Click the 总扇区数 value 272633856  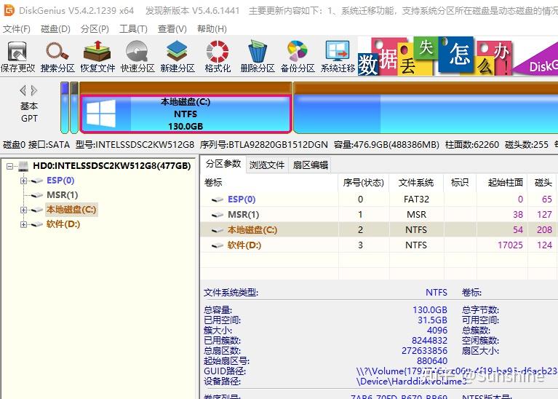coord(424,351)
